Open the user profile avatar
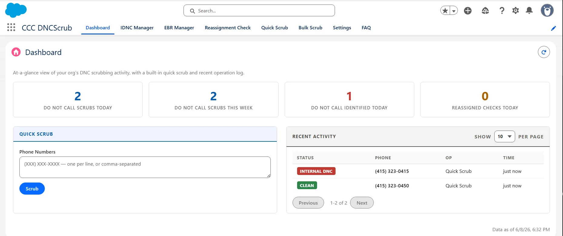This screenshot has height=236, width=563. (x=547, y=11)
